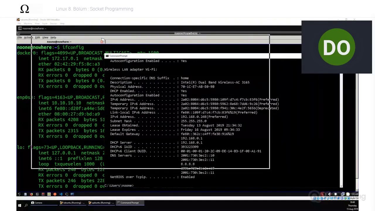Click the Subnet Mask 255.255.255.0 value
The image size is (375, 211).
194,121
